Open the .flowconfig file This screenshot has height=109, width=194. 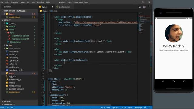coord(13,58)
